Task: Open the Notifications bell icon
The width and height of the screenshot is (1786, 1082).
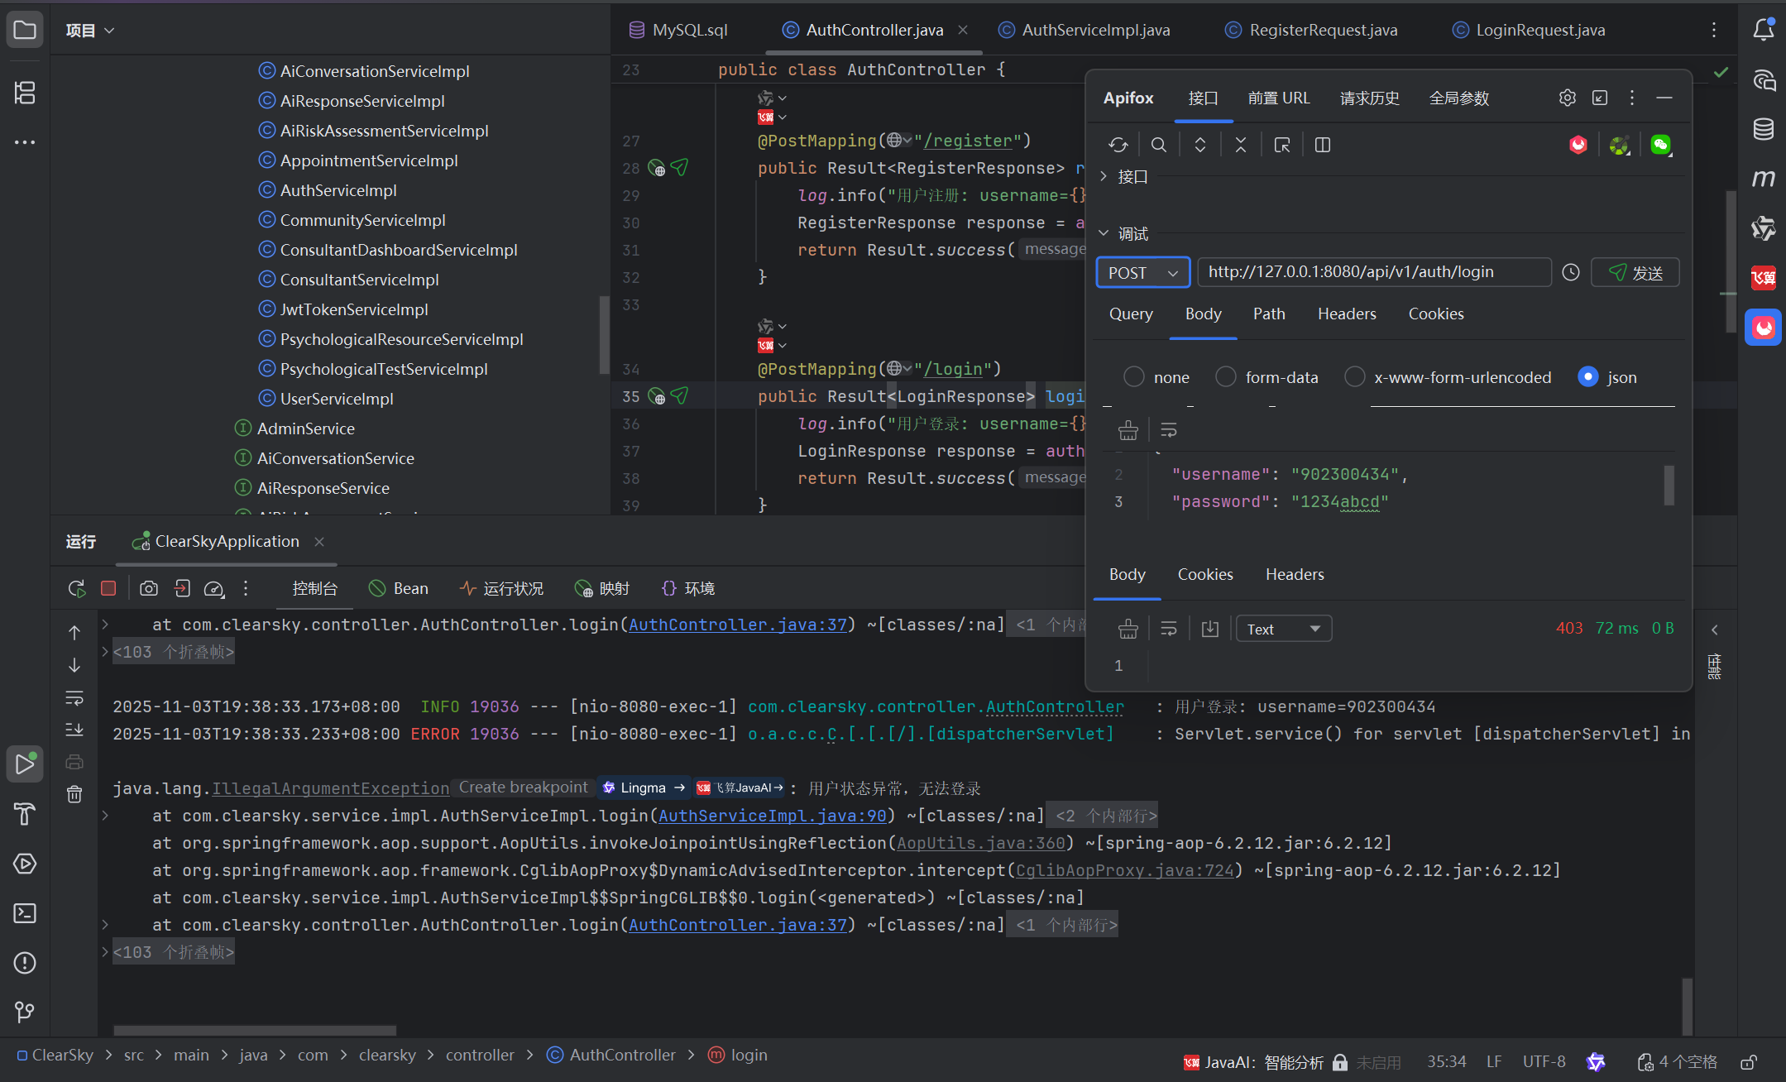Action: pos(1763,30)
